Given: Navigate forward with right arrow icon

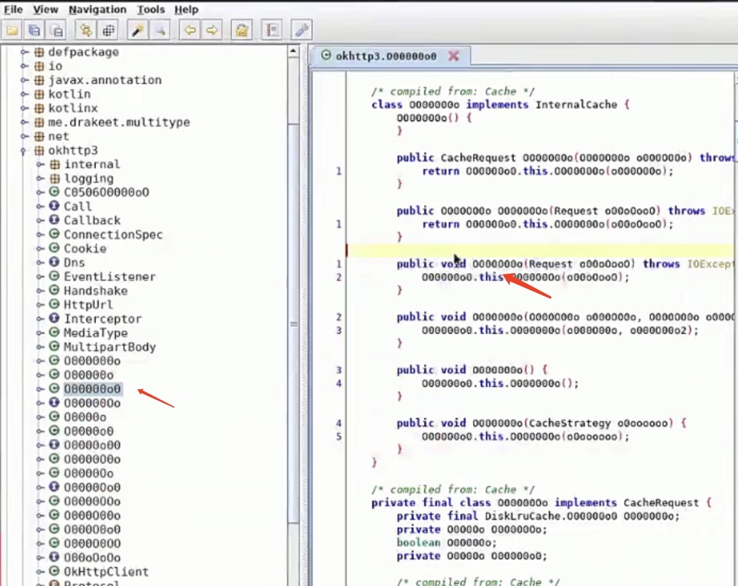Looking at the screenshot, I should pyautogui.click(x=212, y=30).
